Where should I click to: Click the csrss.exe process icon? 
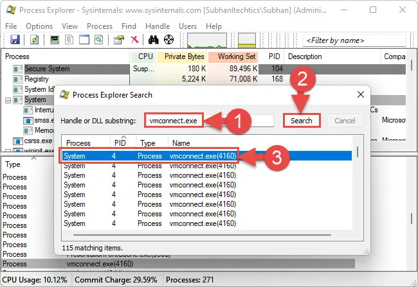tap(17, 141)
